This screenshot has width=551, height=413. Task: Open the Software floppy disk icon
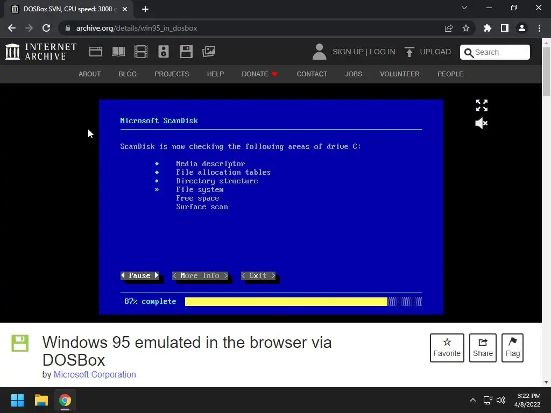186,52
